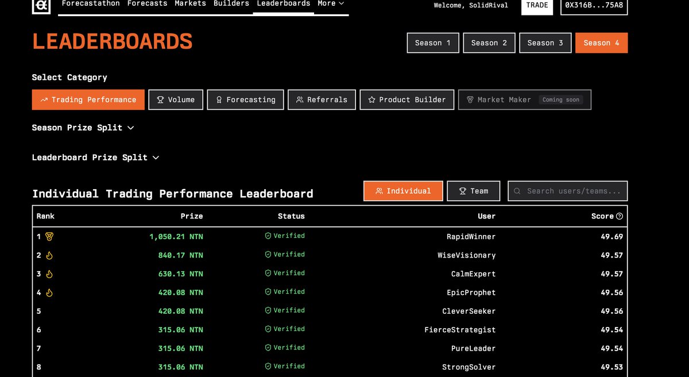
Task: Click the 49.53 score value
Action: pyautogui.click(x=612, y=367)
